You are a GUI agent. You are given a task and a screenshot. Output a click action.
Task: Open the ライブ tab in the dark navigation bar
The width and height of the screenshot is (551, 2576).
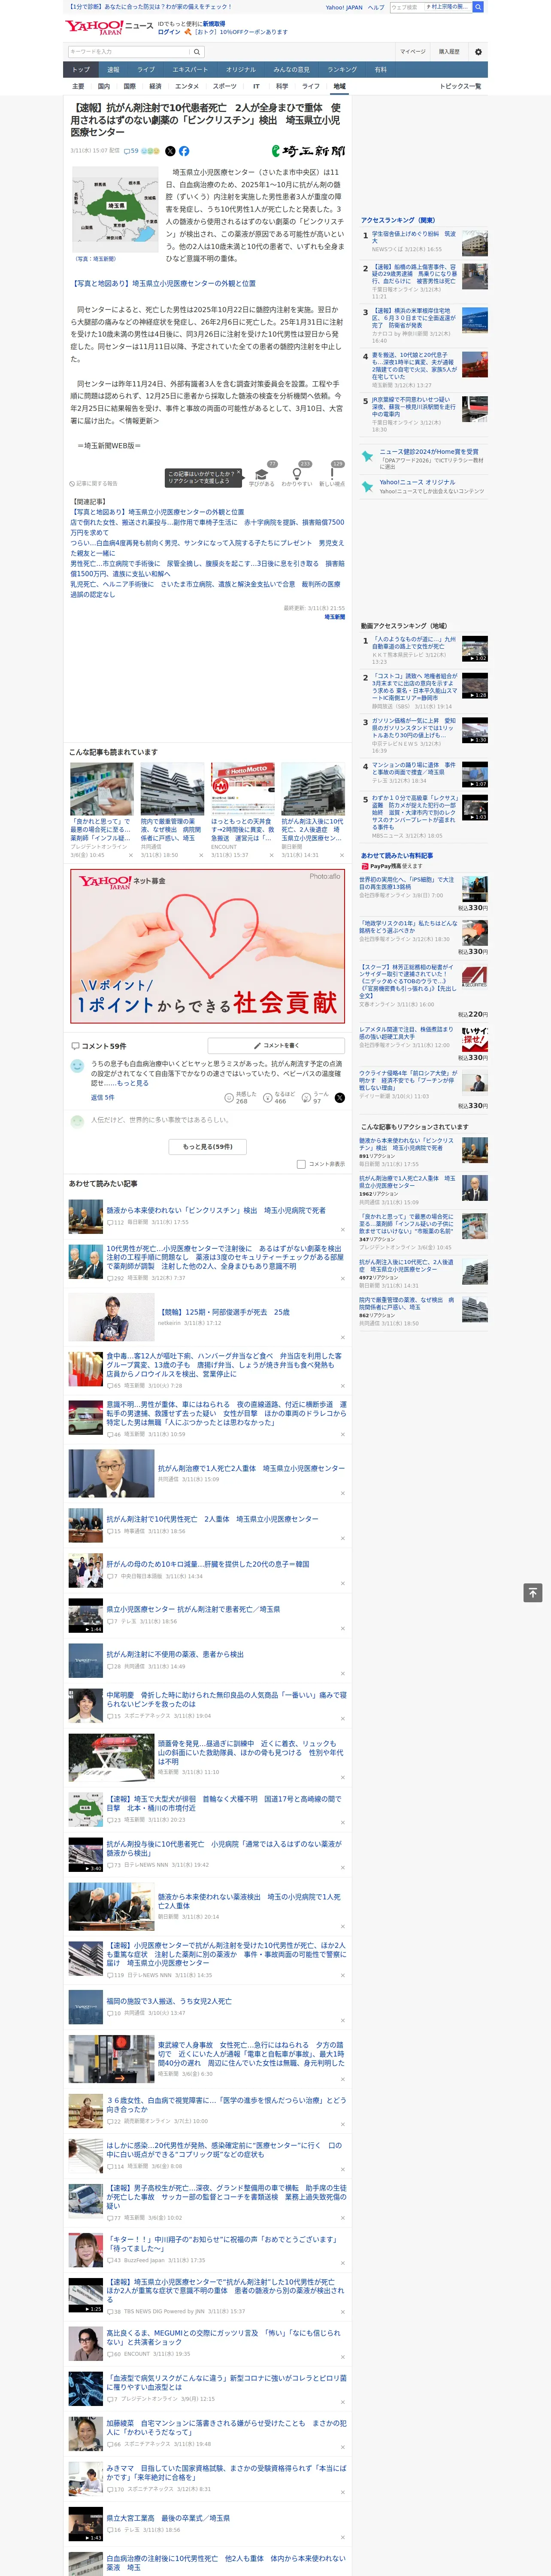coord(146,70)
